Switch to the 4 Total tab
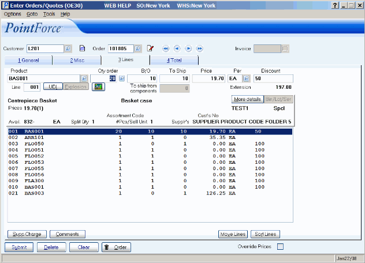 (x=174, y=60)
